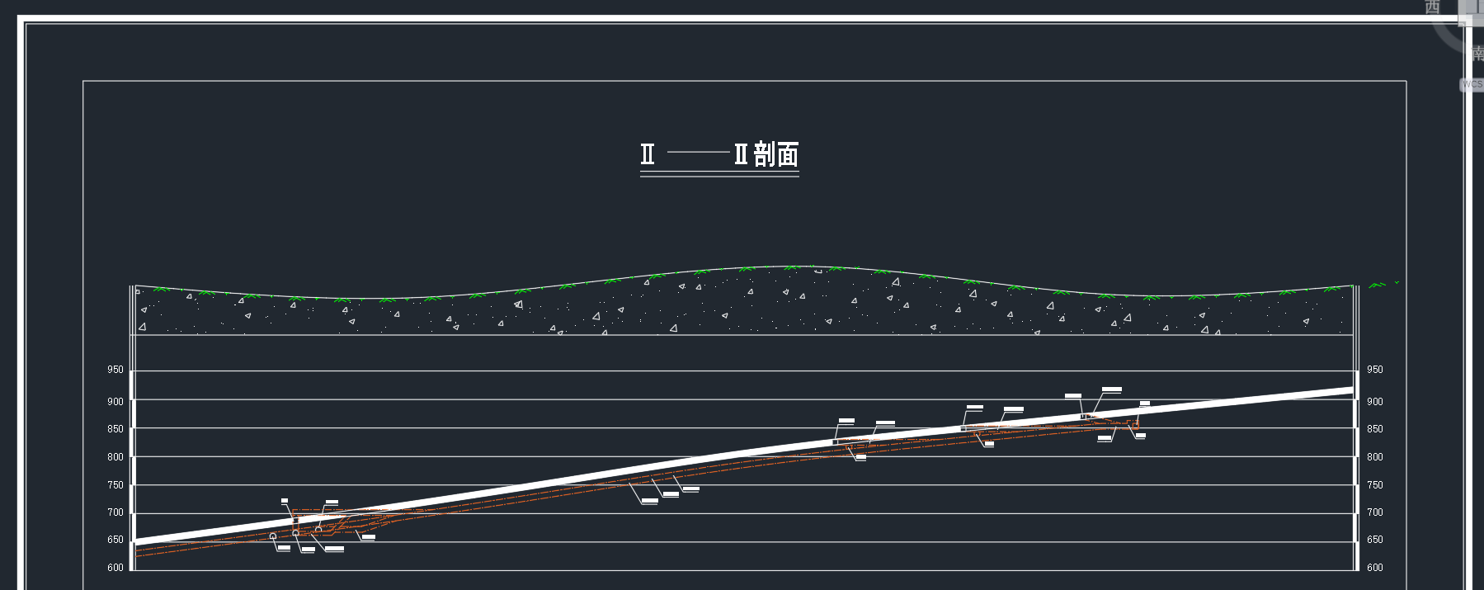Select the section title text Ⅱ—Ⅱ剖面
The image size is (1484, 590).
719,154
